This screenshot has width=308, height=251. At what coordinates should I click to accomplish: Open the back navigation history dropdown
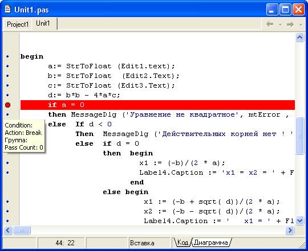point(280,24)
